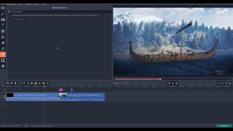This screenshot has width=233, height=131.
Task: Open the Редактирование menu
Action: click(x=11, y=4)
